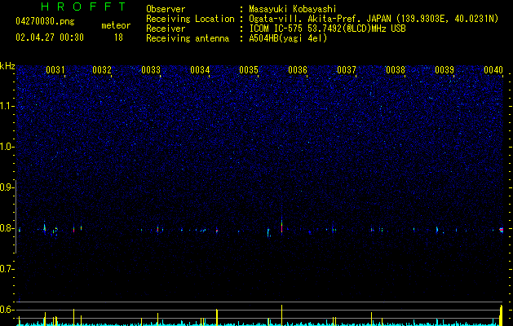Click the Observer label
The height and width of the screenshot is (326, 513).
point(166,9)
